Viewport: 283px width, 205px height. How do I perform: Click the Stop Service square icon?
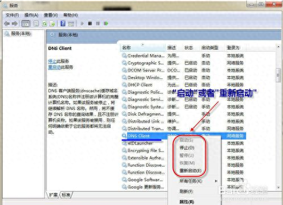point(90,23)
